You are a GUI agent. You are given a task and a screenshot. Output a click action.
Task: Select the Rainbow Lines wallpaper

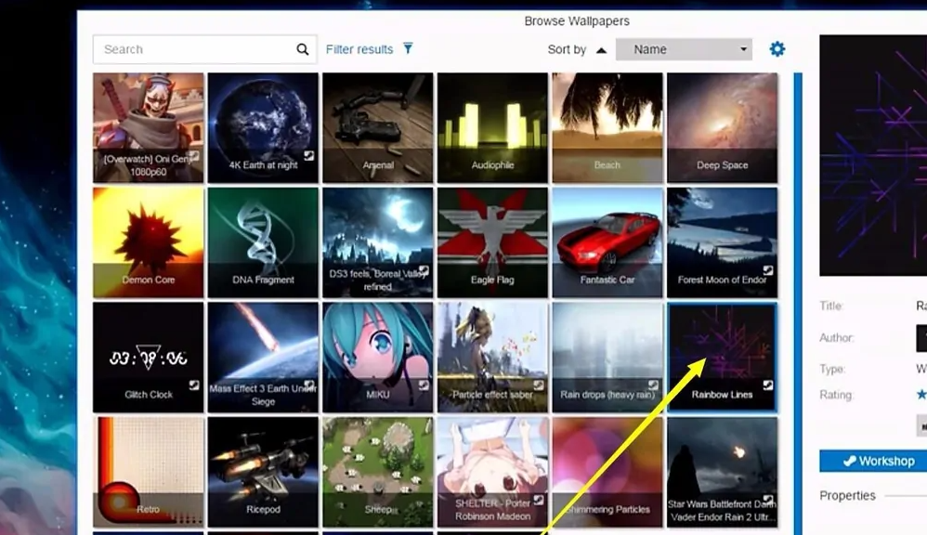point(722,356)
